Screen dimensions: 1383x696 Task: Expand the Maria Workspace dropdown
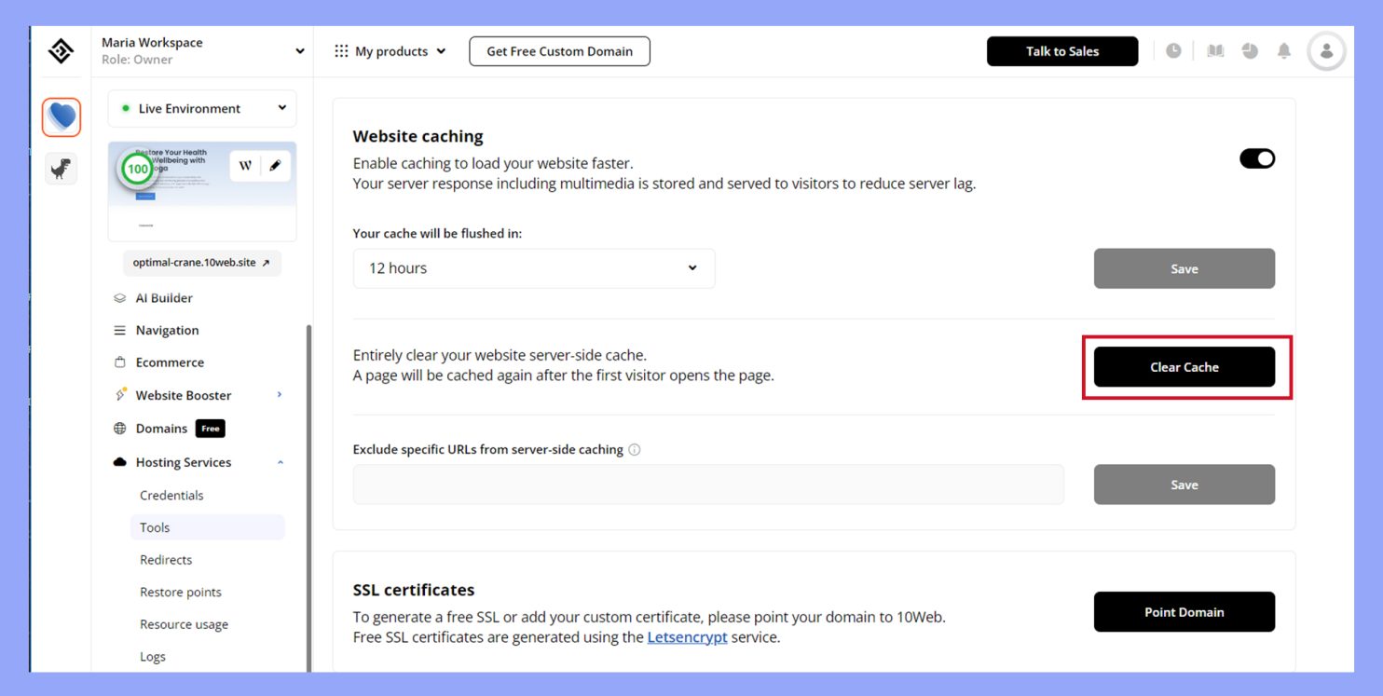[x=299, y=50]
